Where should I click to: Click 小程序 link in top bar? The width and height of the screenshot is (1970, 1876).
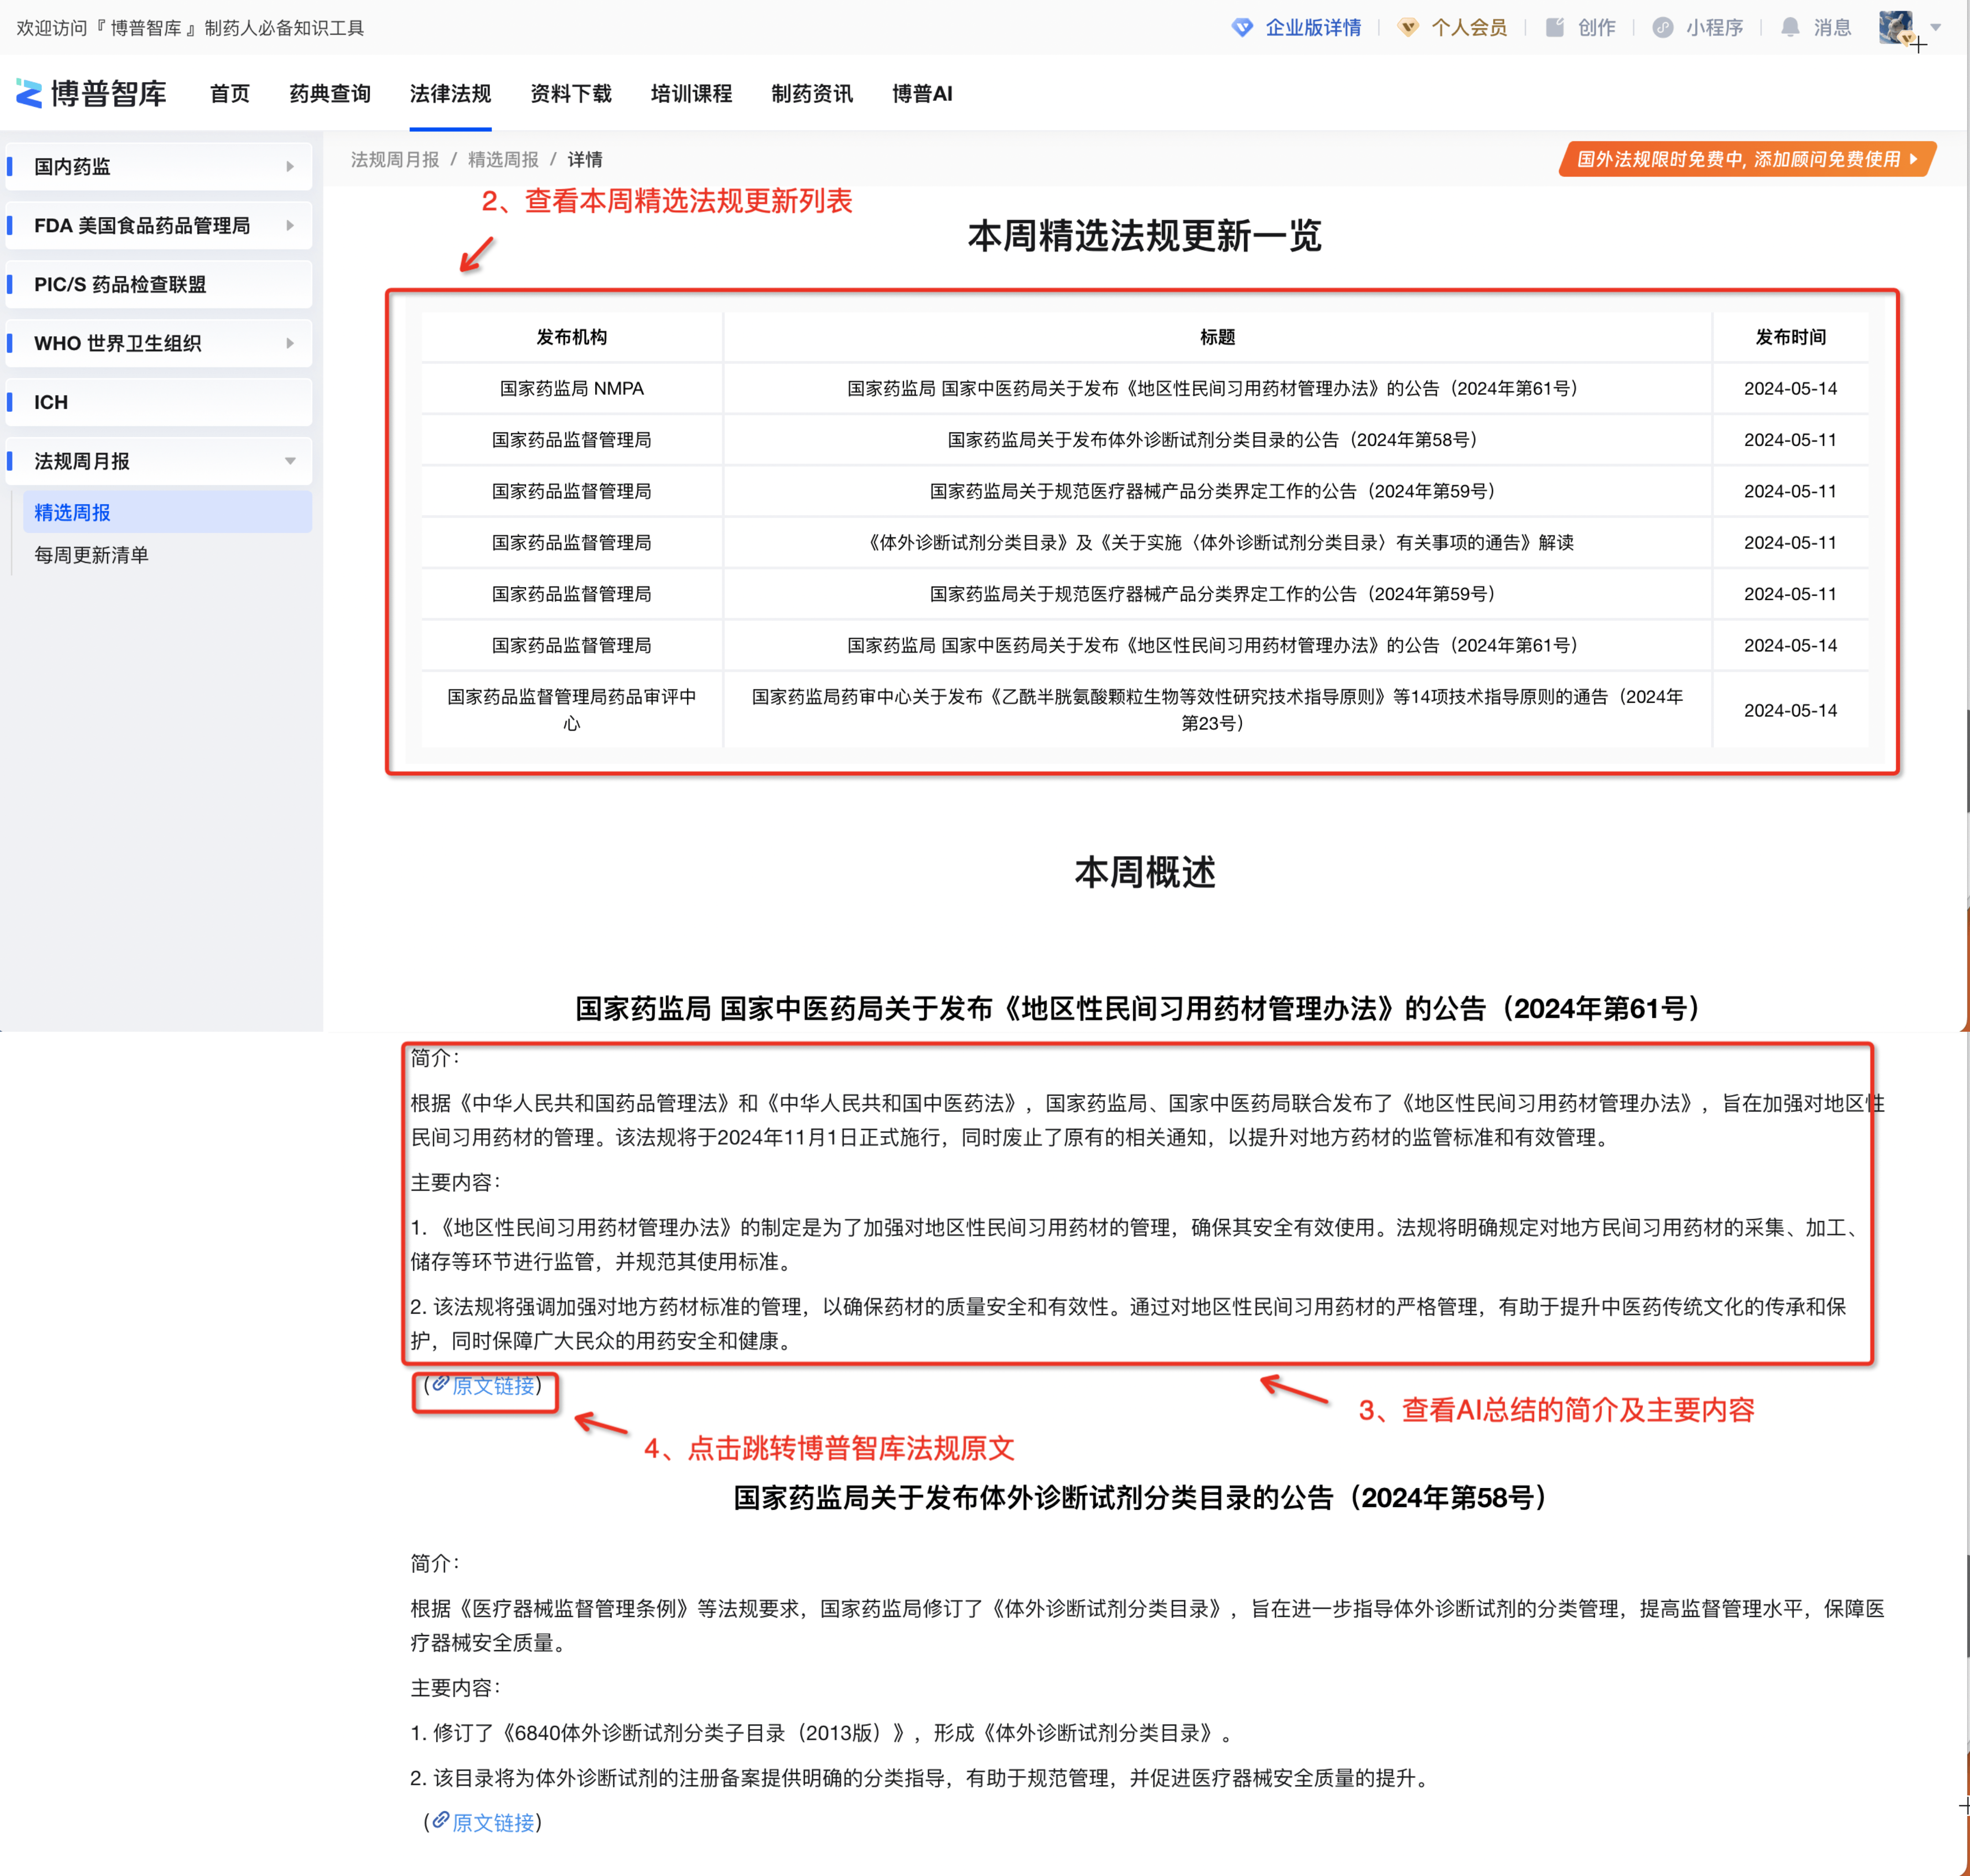[x=1714, y=27]
